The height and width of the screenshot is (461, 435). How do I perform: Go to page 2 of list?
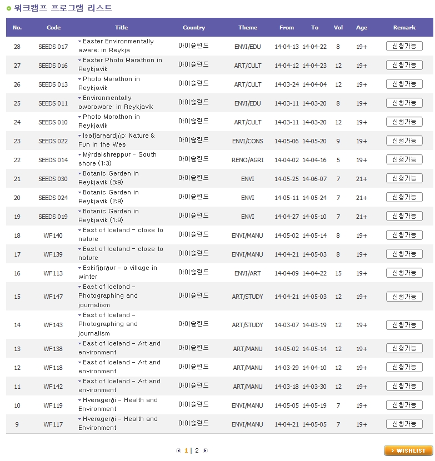click(197, 451)
